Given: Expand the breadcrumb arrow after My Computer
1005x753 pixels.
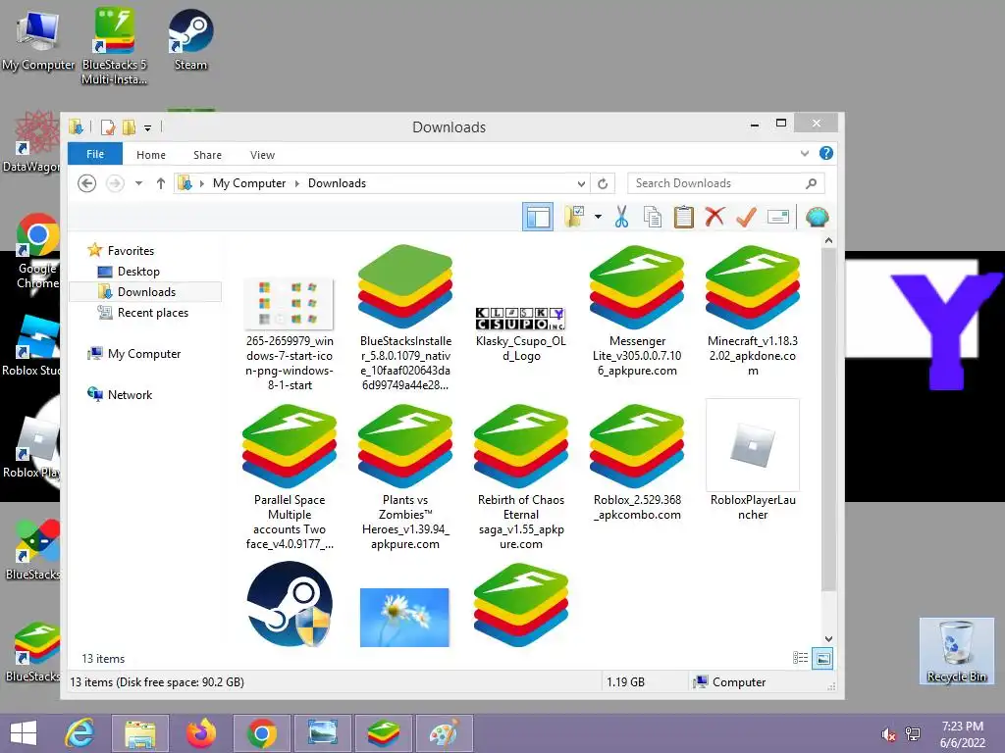Looking at the screenshot, I should click(x=296, y=183).
